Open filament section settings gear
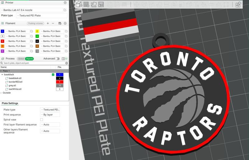249x160 pixels. (65, 23)
